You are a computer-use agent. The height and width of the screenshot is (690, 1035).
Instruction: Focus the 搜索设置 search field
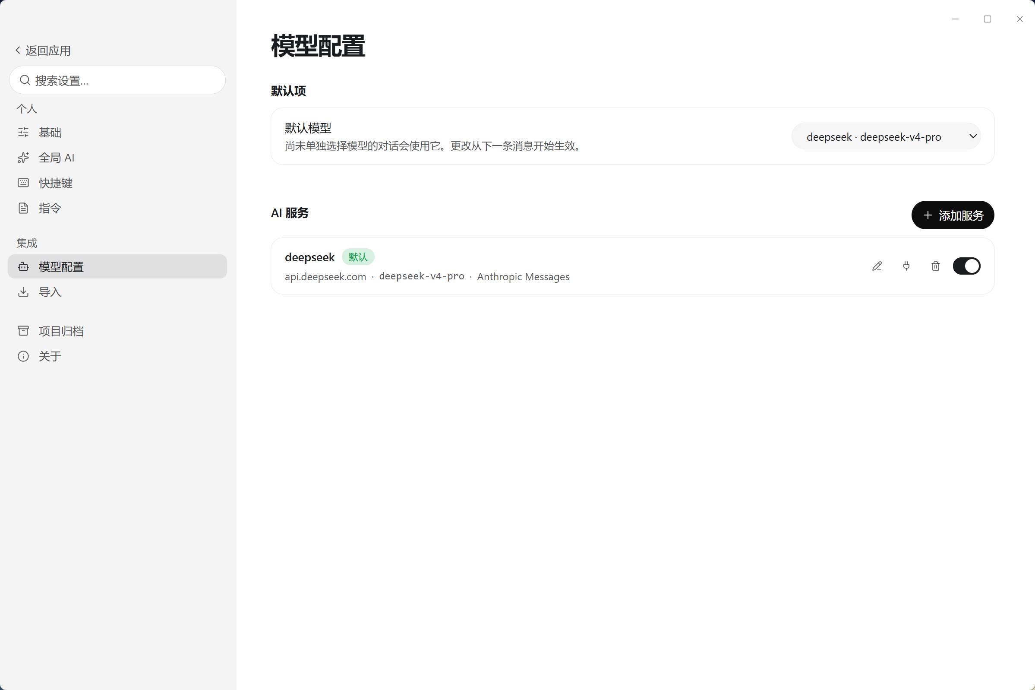click(117, 80)
